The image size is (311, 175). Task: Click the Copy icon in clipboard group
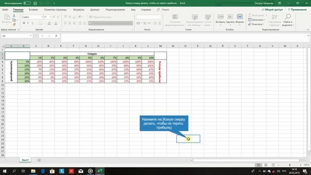[14, 20]
